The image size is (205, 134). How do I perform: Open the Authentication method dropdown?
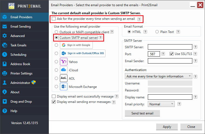(x=159, y=76)
